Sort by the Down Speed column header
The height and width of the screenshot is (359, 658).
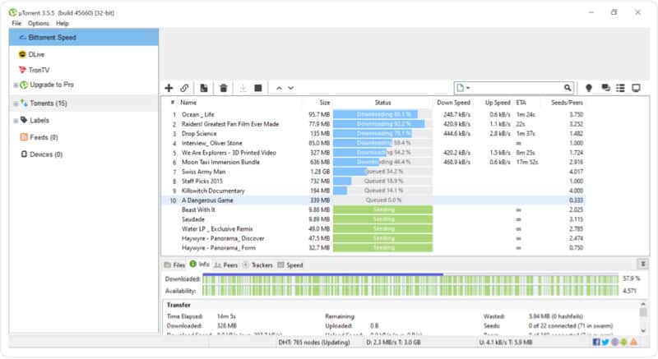tap(453, 103)
